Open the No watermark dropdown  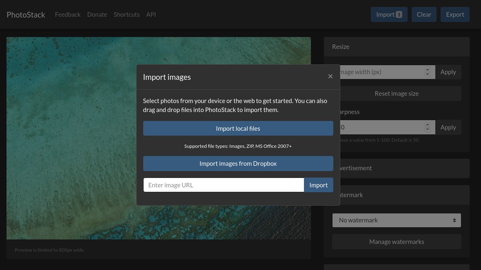pos(396,220)
